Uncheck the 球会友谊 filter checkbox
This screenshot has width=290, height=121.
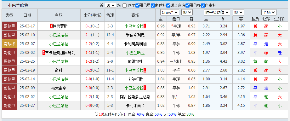pyautogui.click(x=168, y=6)
